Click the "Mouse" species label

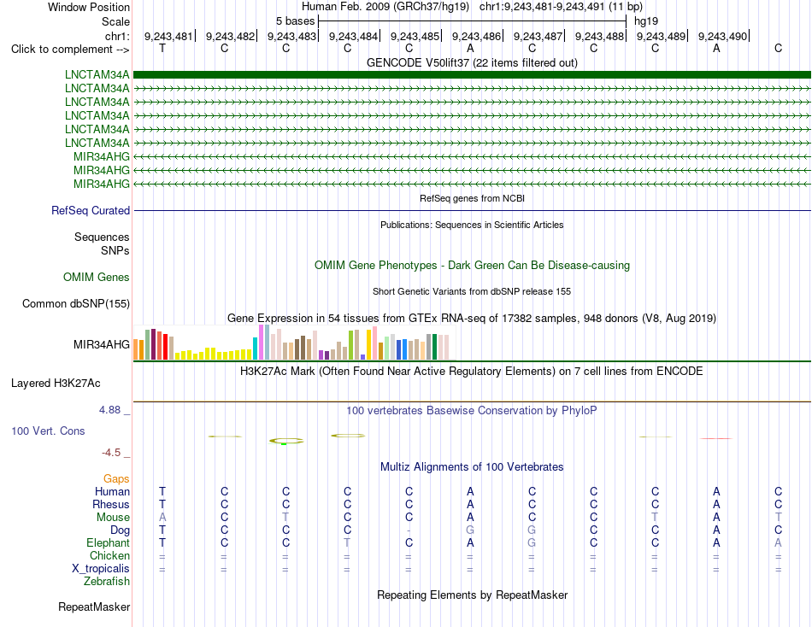click(x=113, y=518)
